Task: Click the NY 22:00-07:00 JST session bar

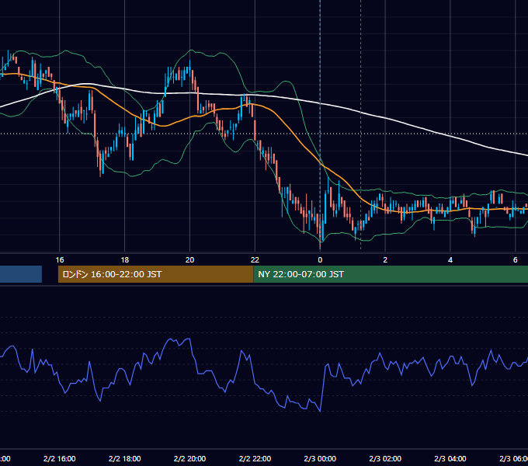Action: (391, 274)
